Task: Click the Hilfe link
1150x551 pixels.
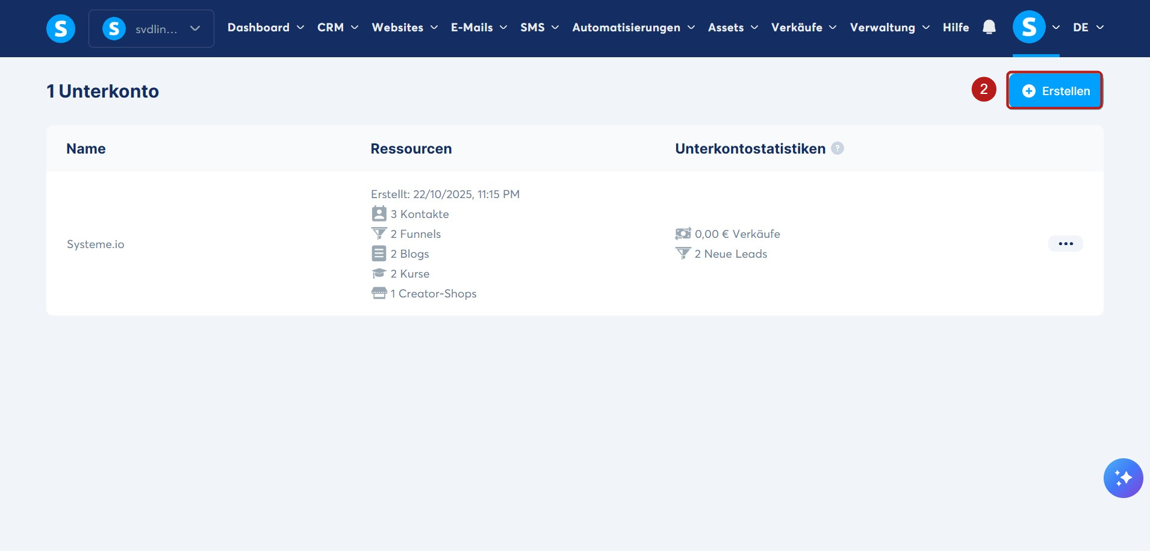Action: coord(956,28)
